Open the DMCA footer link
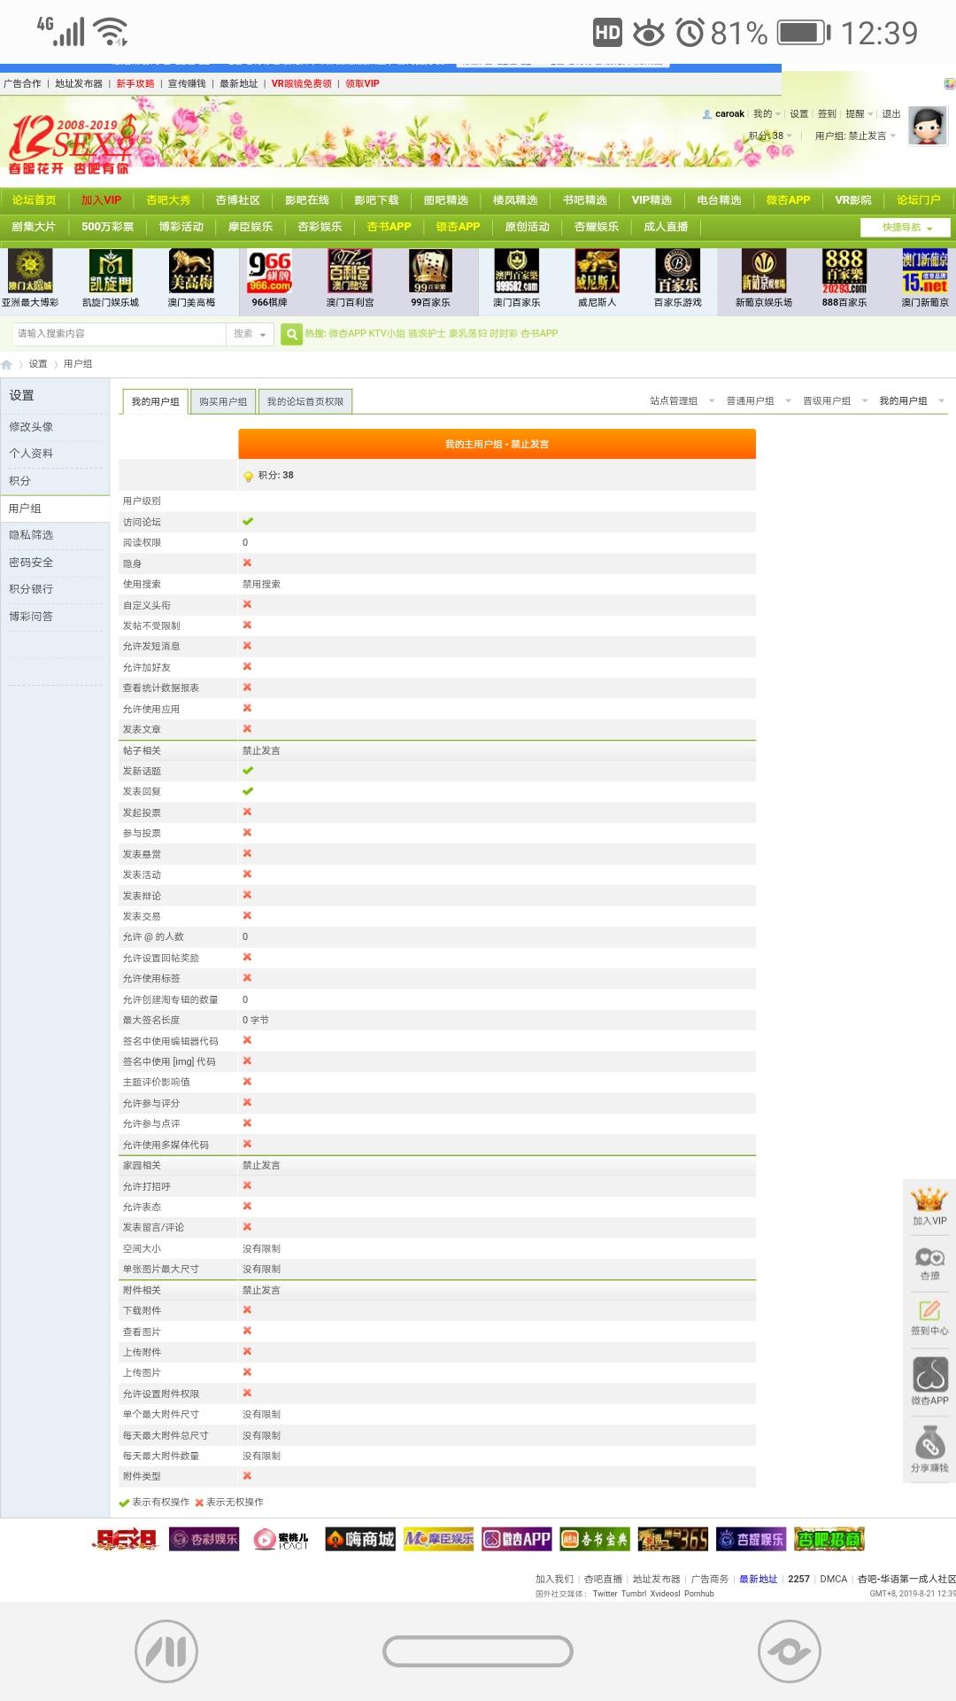The image size is (956, 1701). [834, 1579]
